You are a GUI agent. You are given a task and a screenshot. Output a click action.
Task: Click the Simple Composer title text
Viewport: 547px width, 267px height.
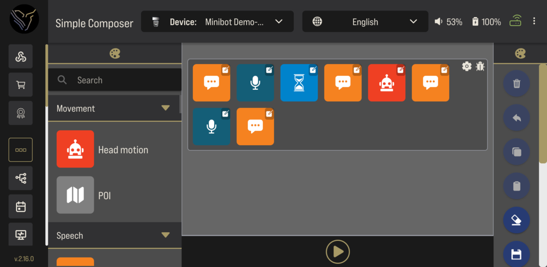[x=94, y=23]
